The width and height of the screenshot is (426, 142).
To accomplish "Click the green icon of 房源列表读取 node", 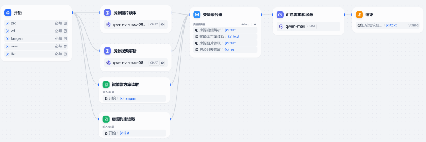I will coord(106,119).
